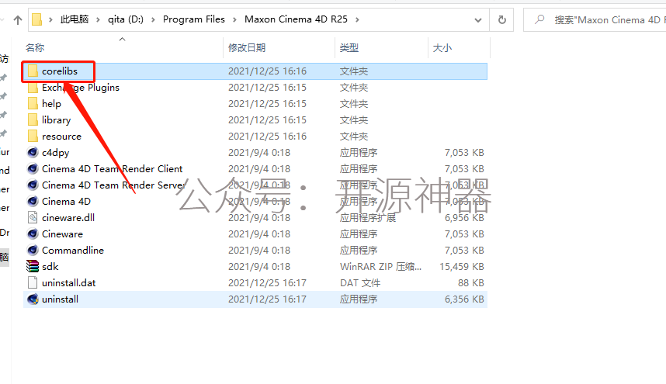Select Cinema 4D Team Render Client icon

(33, 169)
